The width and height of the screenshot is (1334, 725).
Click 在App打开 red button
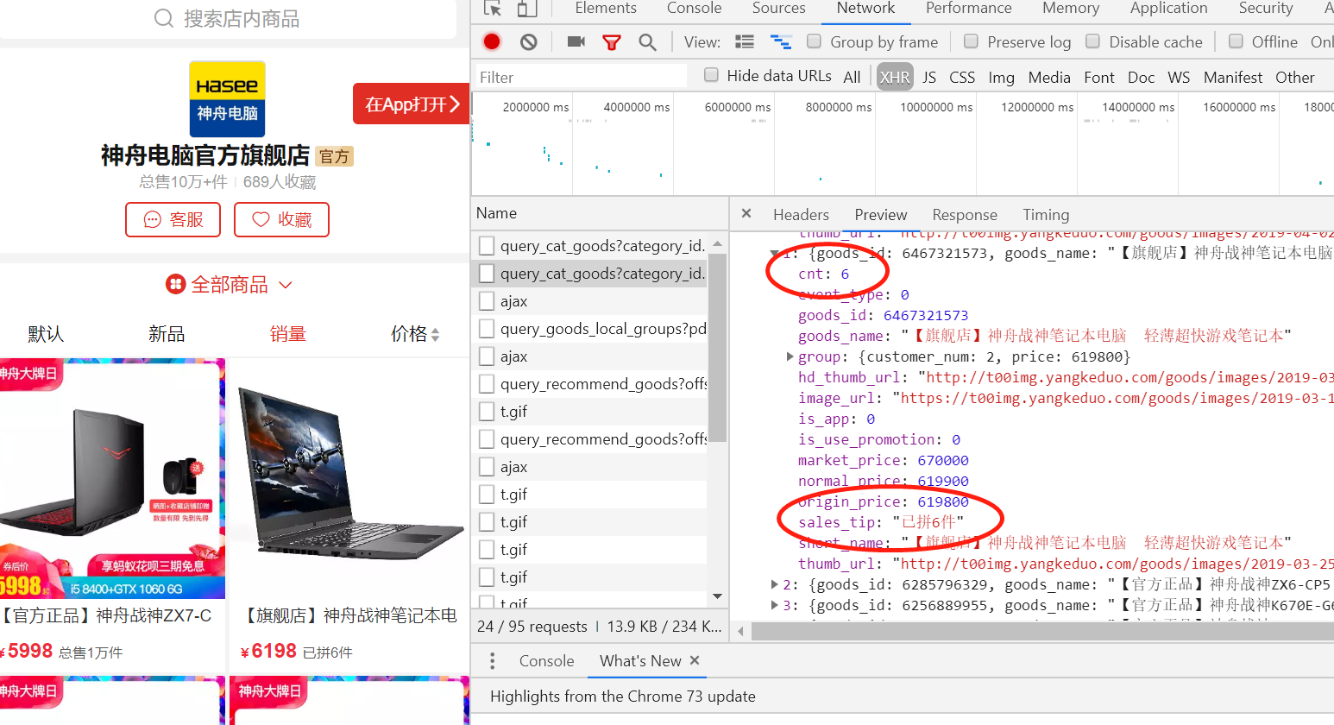(x=412, y=104)
